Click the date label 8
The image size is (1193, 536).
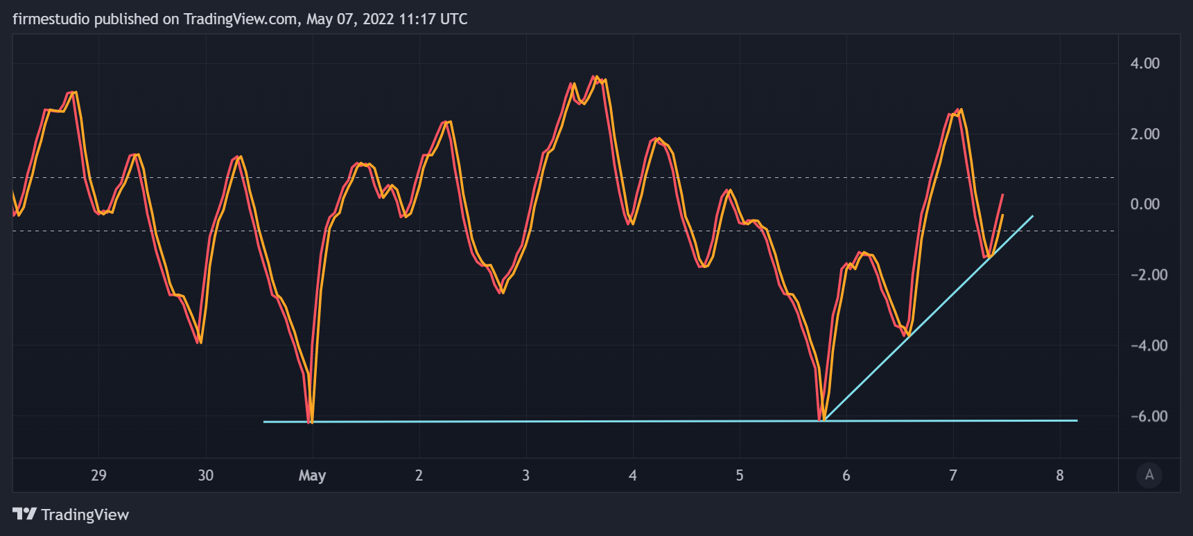pos(1059,475)
